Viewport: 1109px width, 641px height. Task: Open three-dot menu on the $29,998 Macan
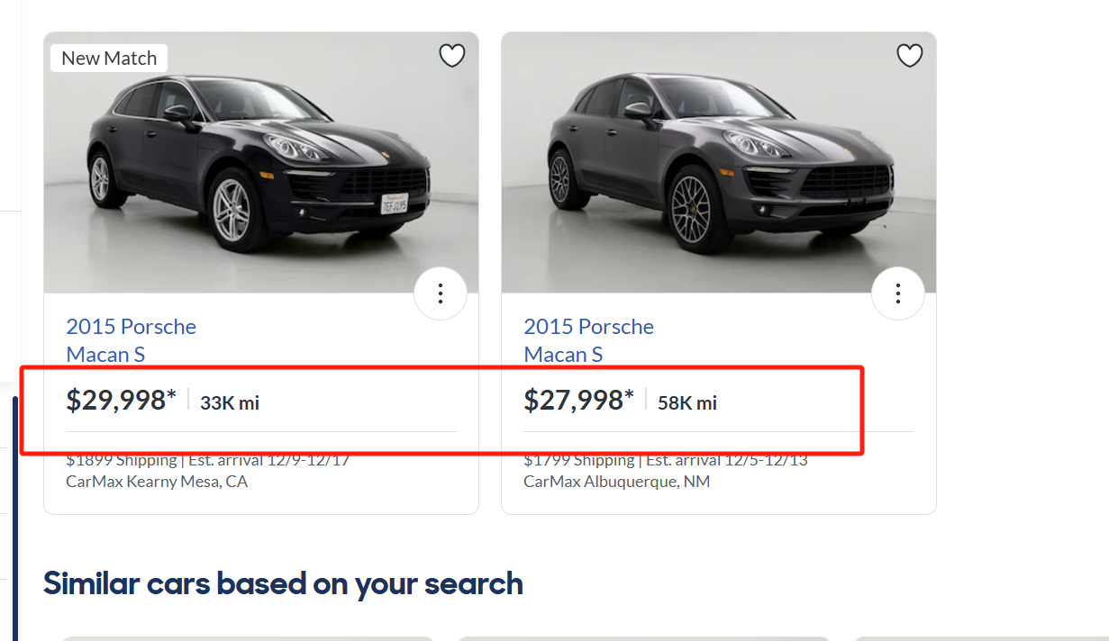pyautogui.click(x=441, y=293)
